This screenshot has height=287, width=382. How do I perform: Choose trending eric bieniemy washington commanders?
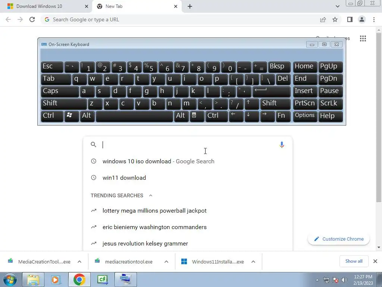[188, 227]
